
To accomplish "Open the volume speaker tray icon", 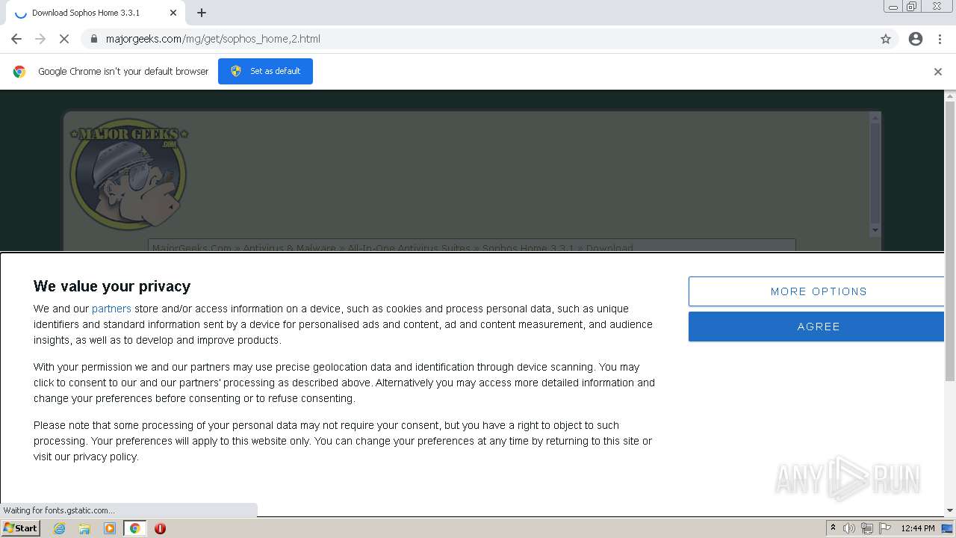I will pos(849,528).
